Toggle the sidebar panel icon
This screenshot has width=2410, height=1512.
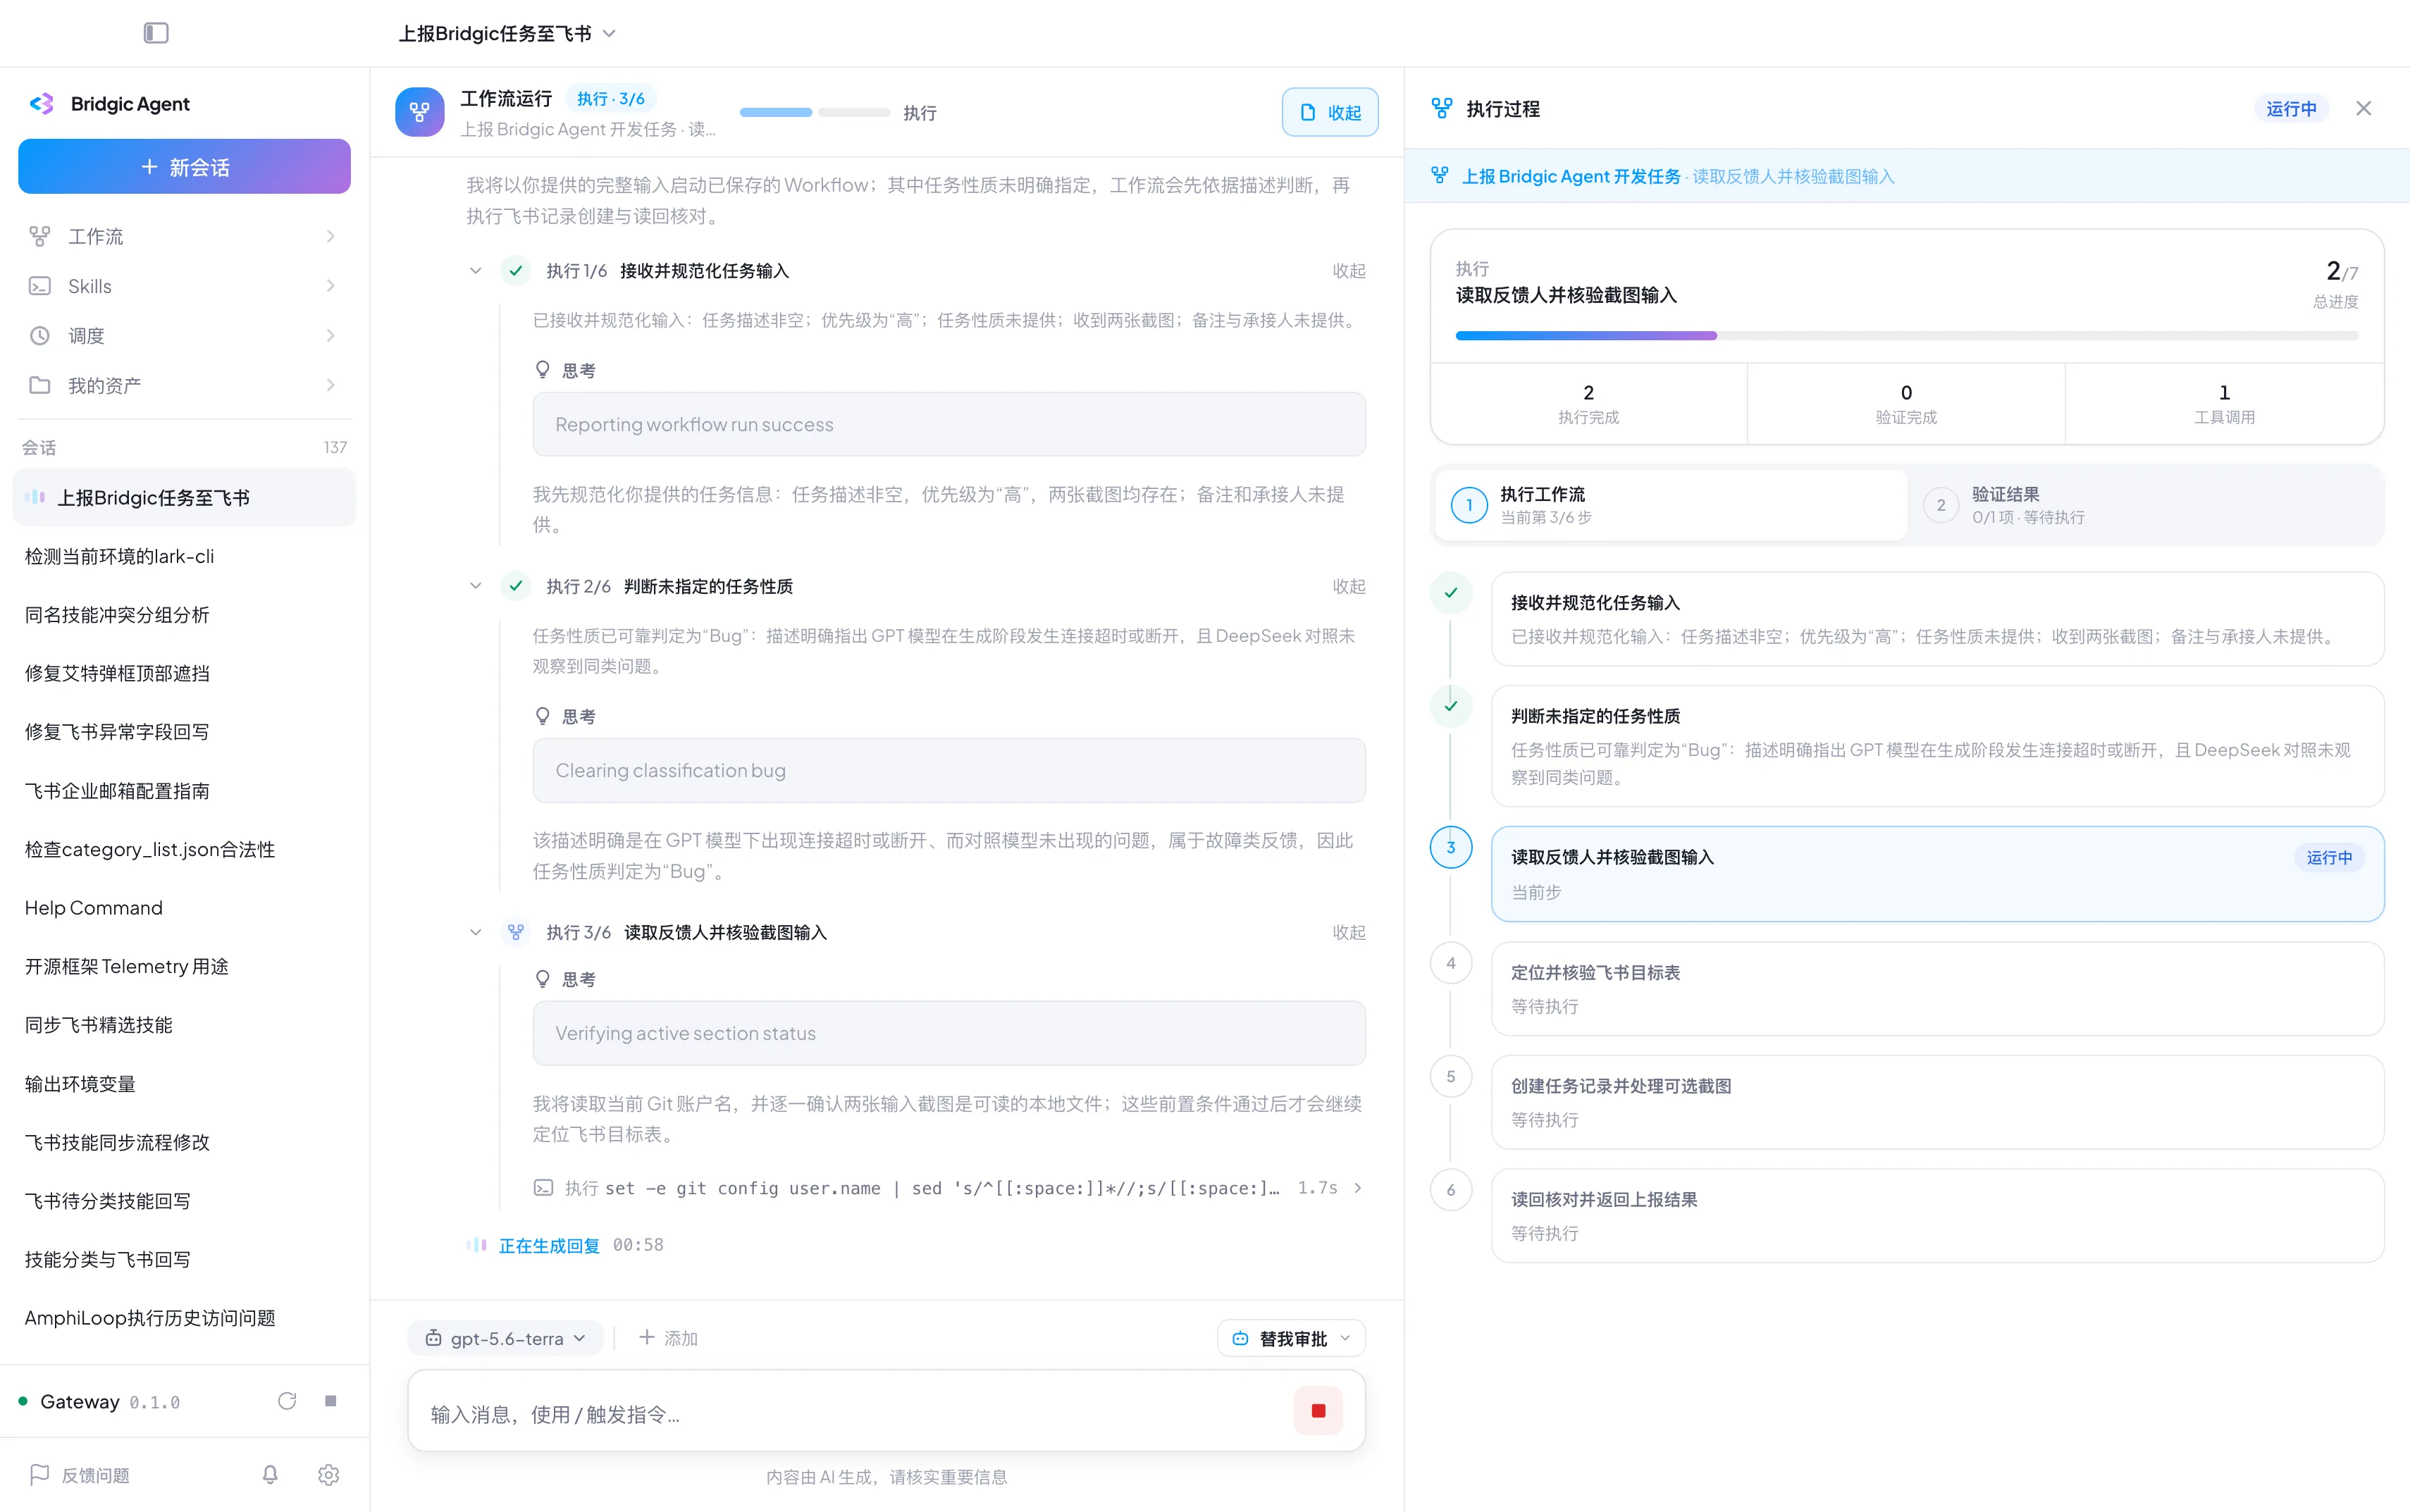156,33
